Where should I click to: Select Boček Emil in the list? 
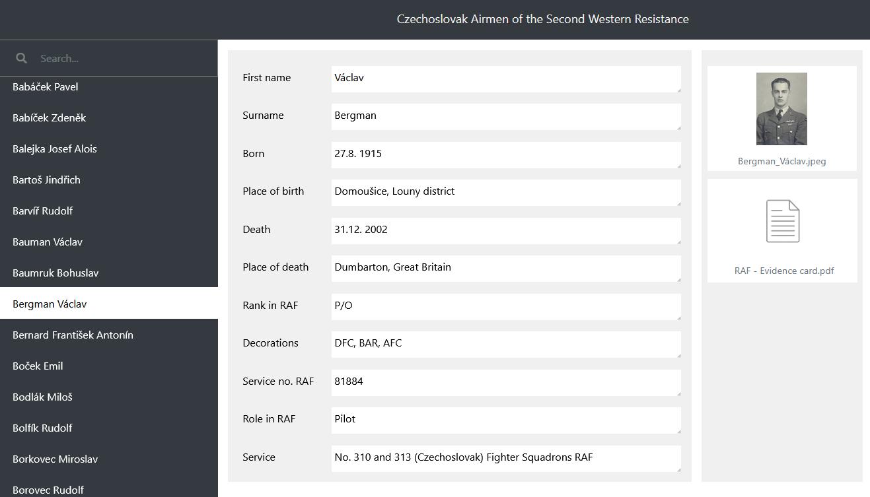pyautogui.click(x=109, y=366)
